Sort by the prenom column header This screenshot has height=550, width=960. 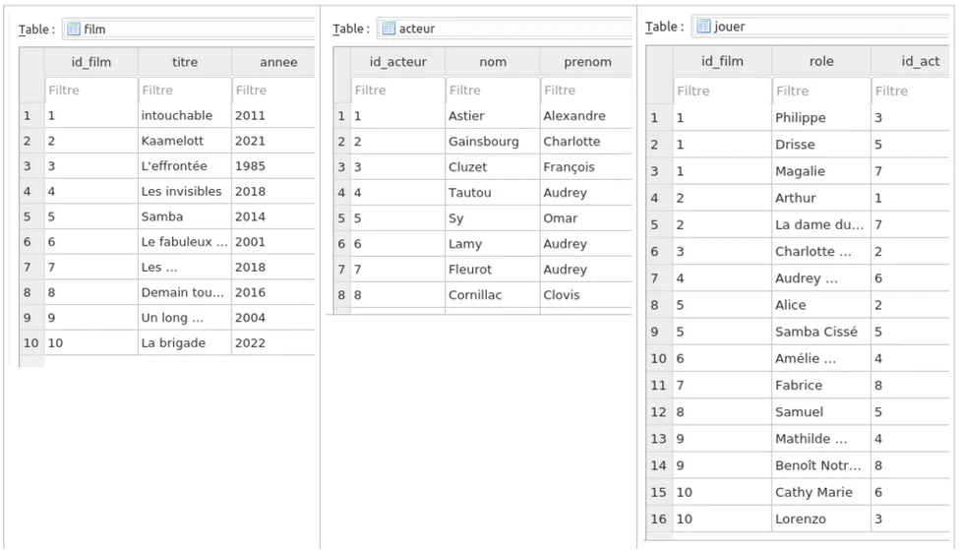click(587, 62)
